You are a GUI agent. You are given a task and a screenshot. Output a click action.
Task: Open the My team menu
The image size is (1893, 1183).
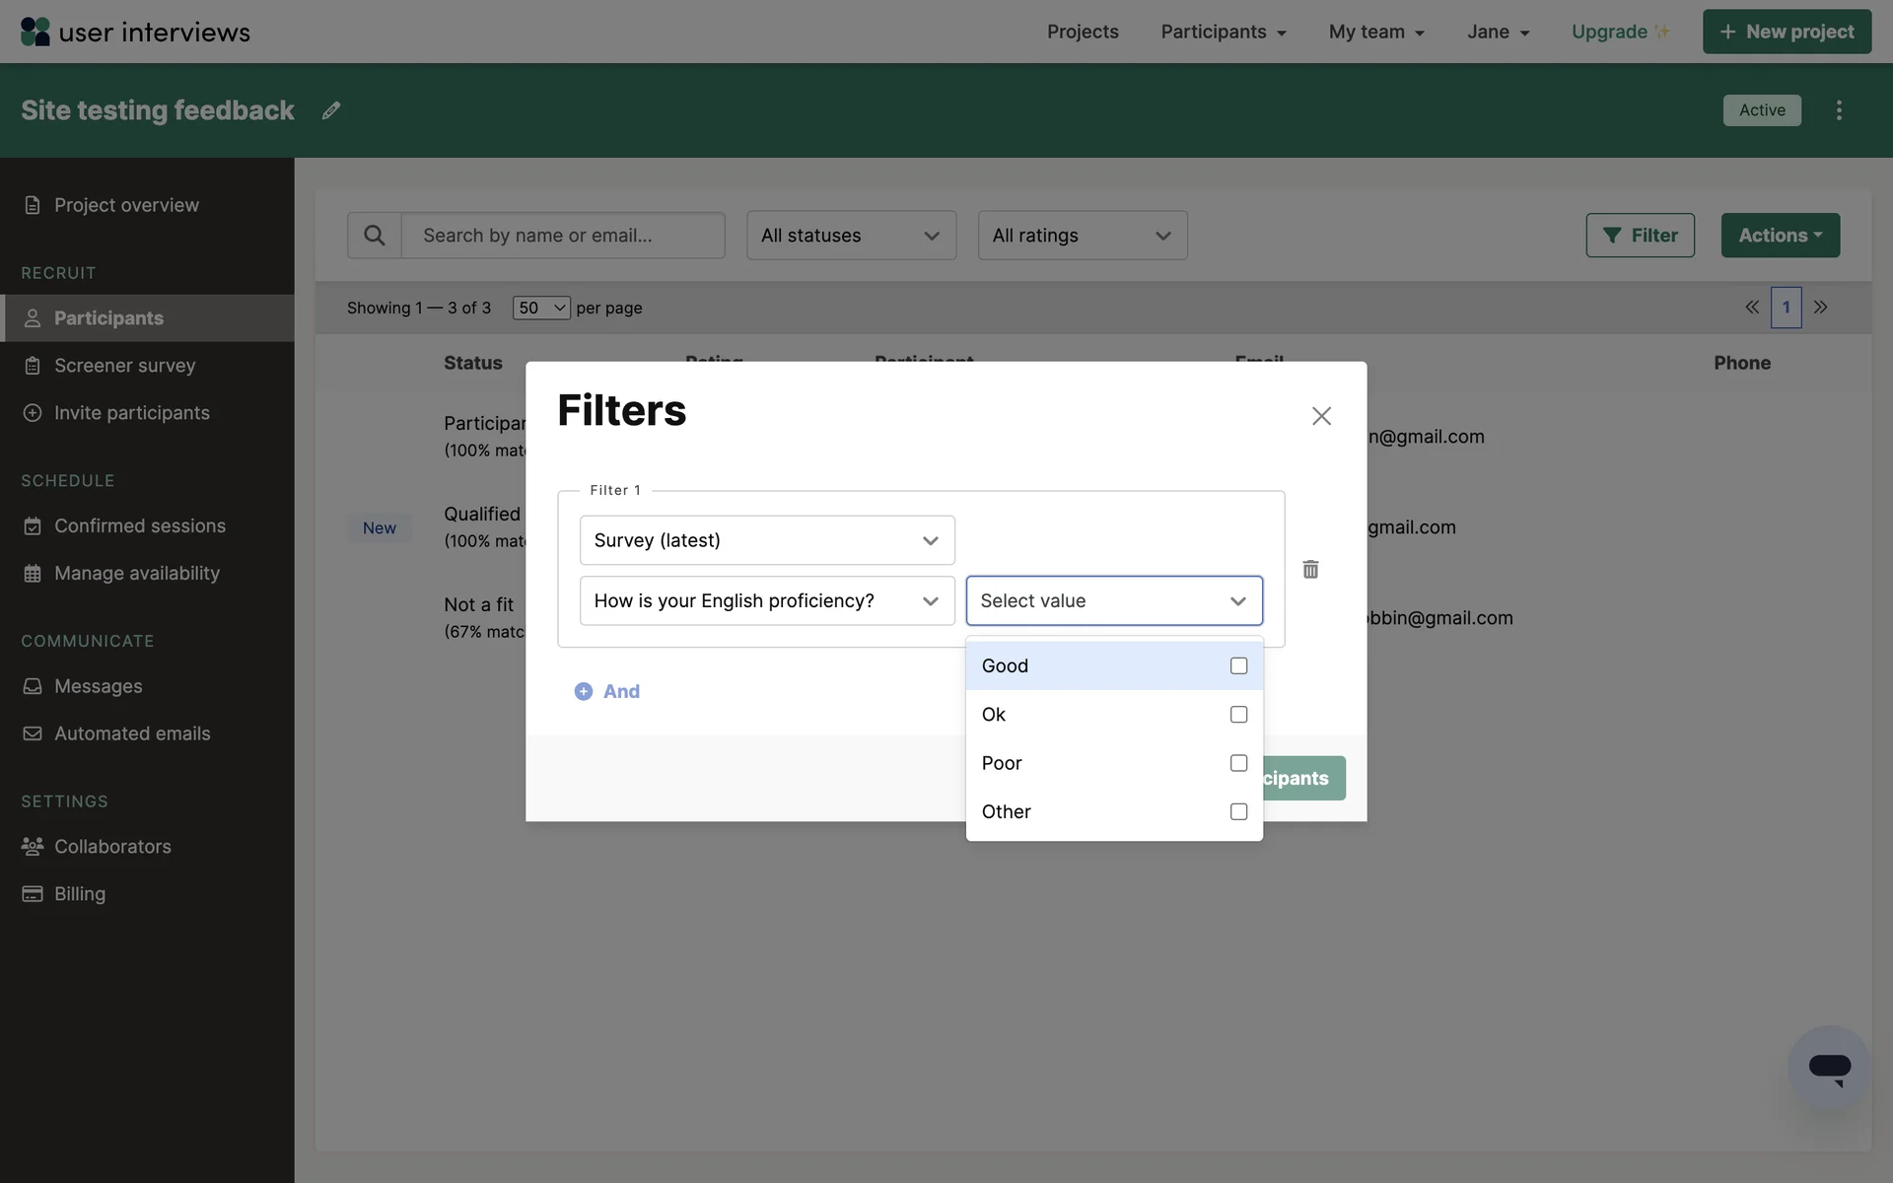(x=1376, y=32)
